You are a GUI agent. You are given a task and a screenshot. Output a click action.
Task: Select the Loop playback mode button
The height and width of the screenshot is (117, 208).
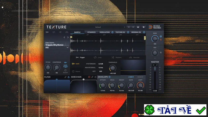(x=98, y=57)
